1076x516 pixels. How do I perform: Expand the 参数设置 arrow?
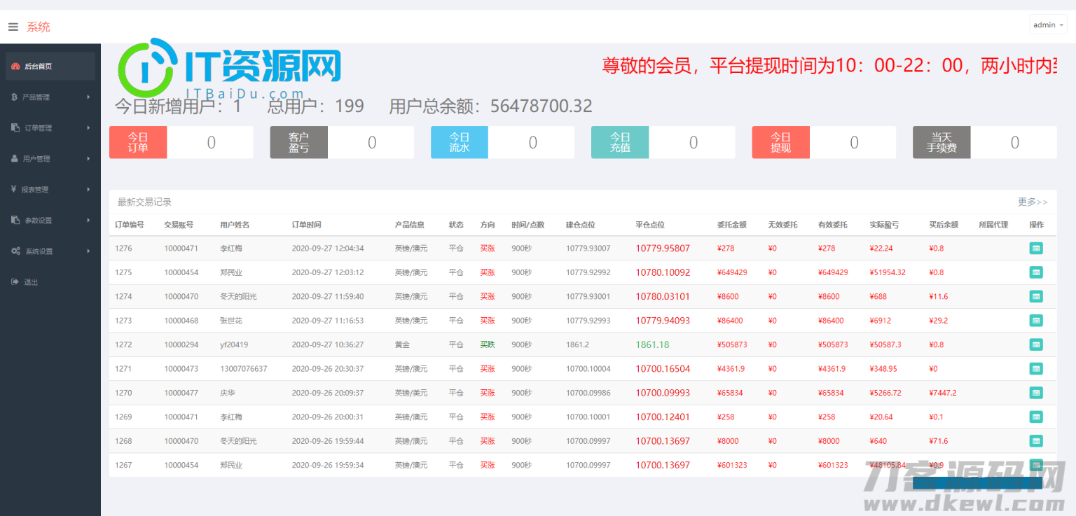[88, 221]
